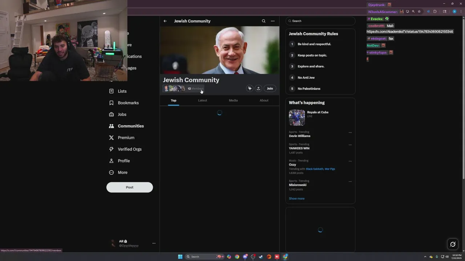This screenshot has height=261, width=465.
Task: Join the Jewish Community
Action: (x=270, y=88)
